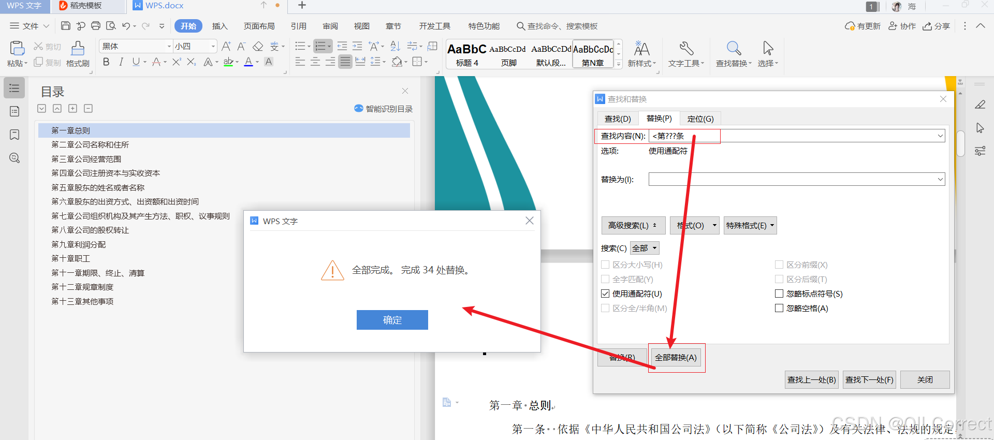This screenshot has height=440, width=994.
Task: Select 第三章公司经营范围 in outline
Action: (x=86, y=159)
